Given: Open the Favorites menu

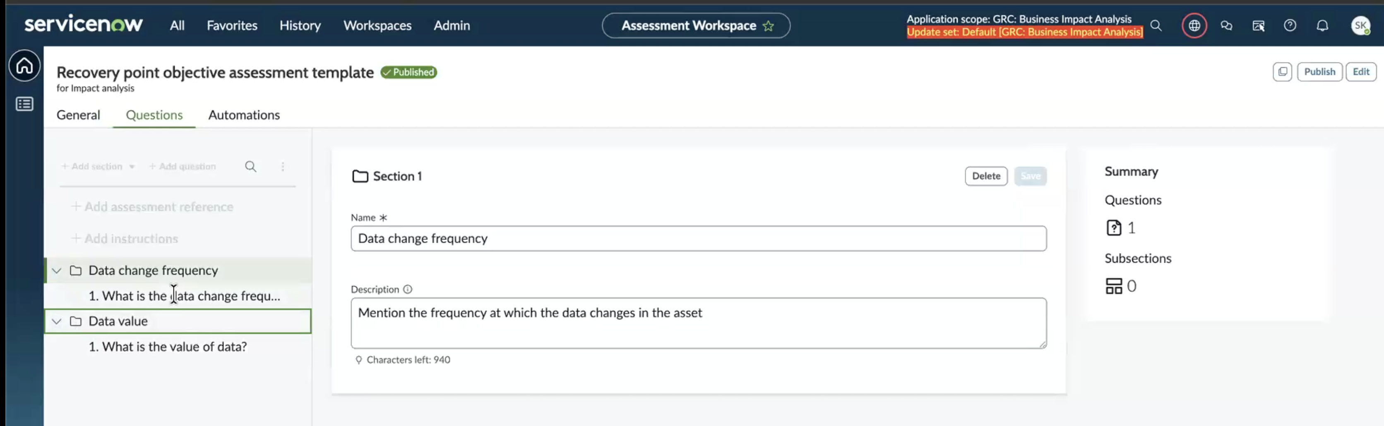Looking at the screenshot, I should coord(231,26).
